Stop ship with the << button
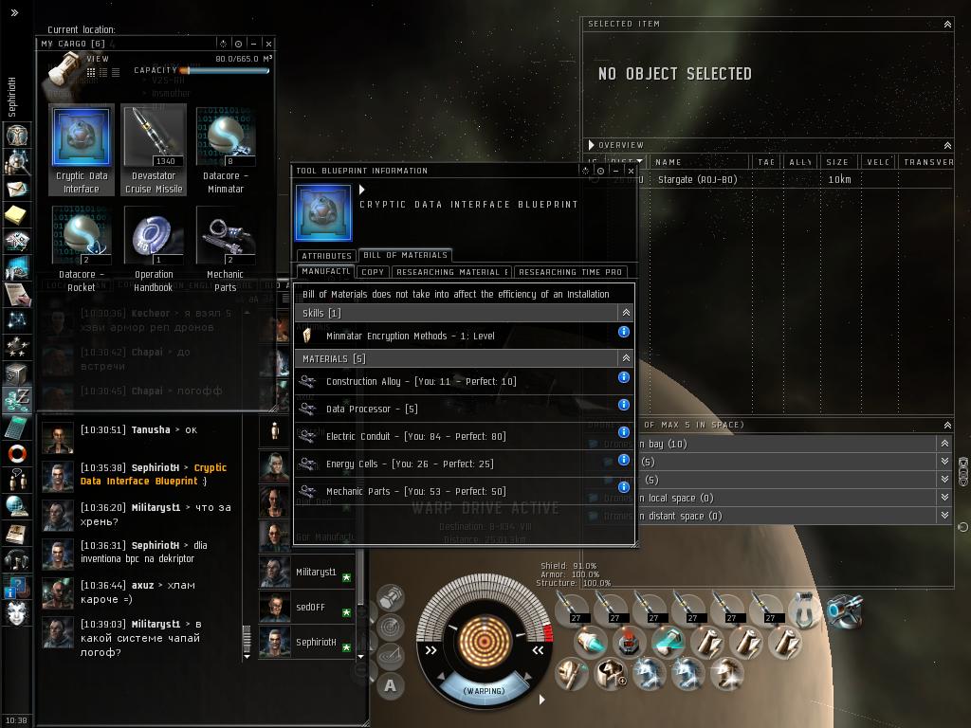Image resolution: width=971 pixels, height=728 pixels. (x=538, y=650)
